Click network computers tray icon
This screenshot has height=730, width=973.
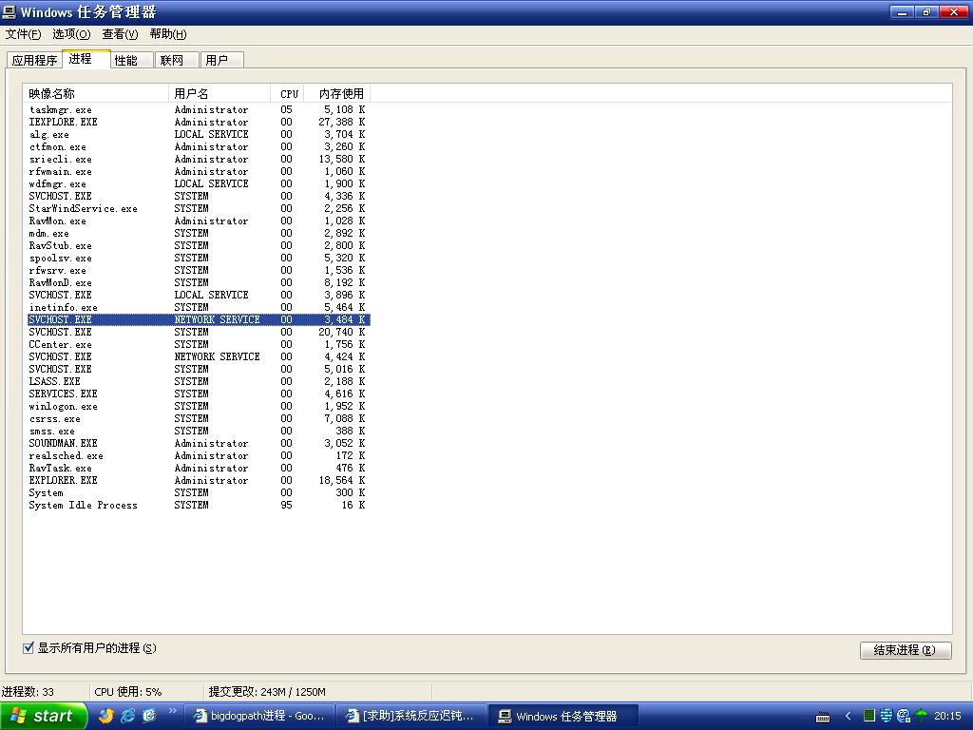(x=887, y=716)
